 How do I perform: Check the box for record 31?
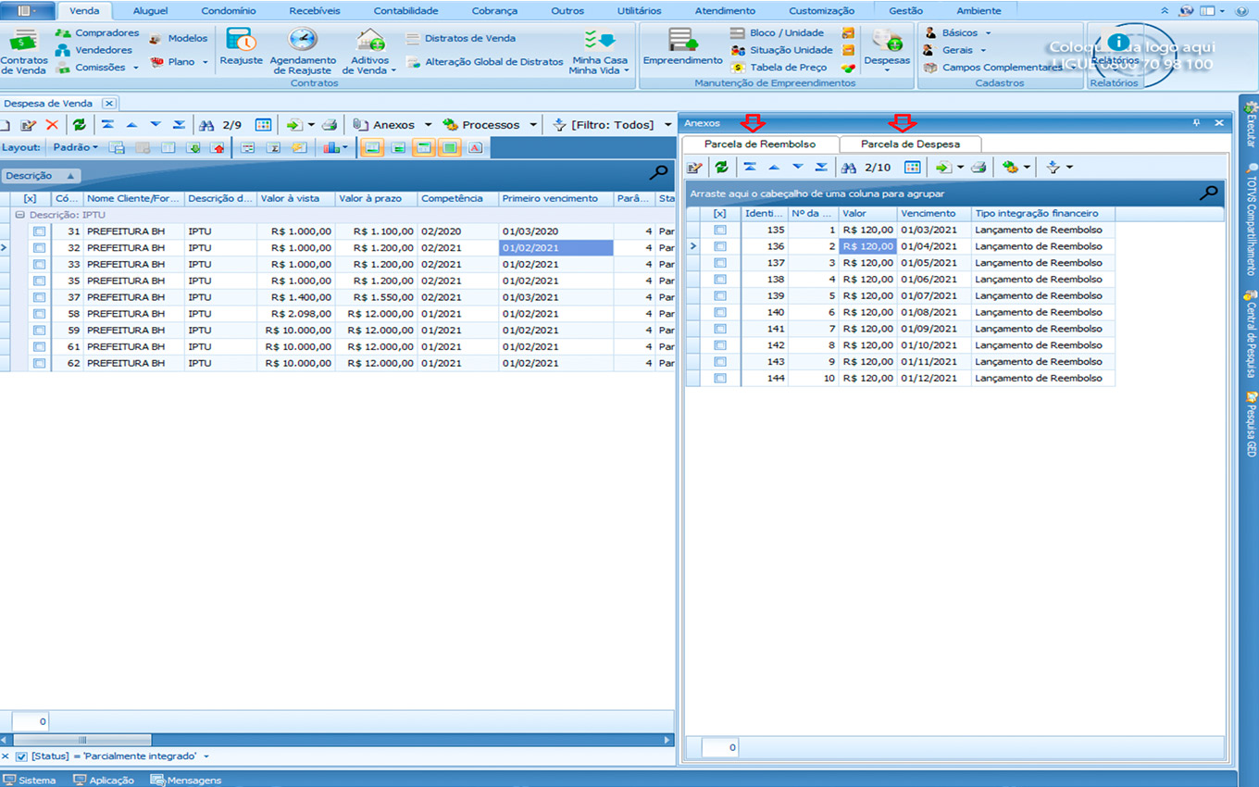pos(39,231)
